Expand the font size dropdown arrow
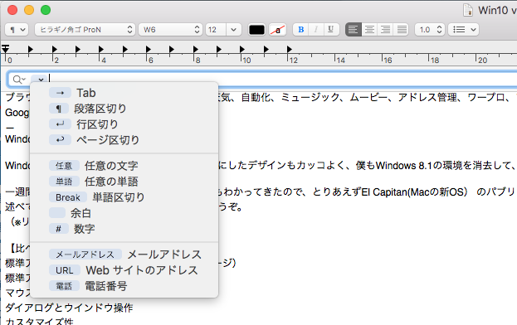The width and height of the screenshot is (517, 325). (x=234, y=30)
